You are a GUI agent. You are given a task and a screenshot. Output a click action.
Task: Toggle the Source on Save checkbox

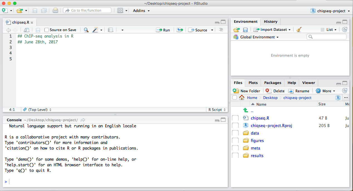point(46,30)
